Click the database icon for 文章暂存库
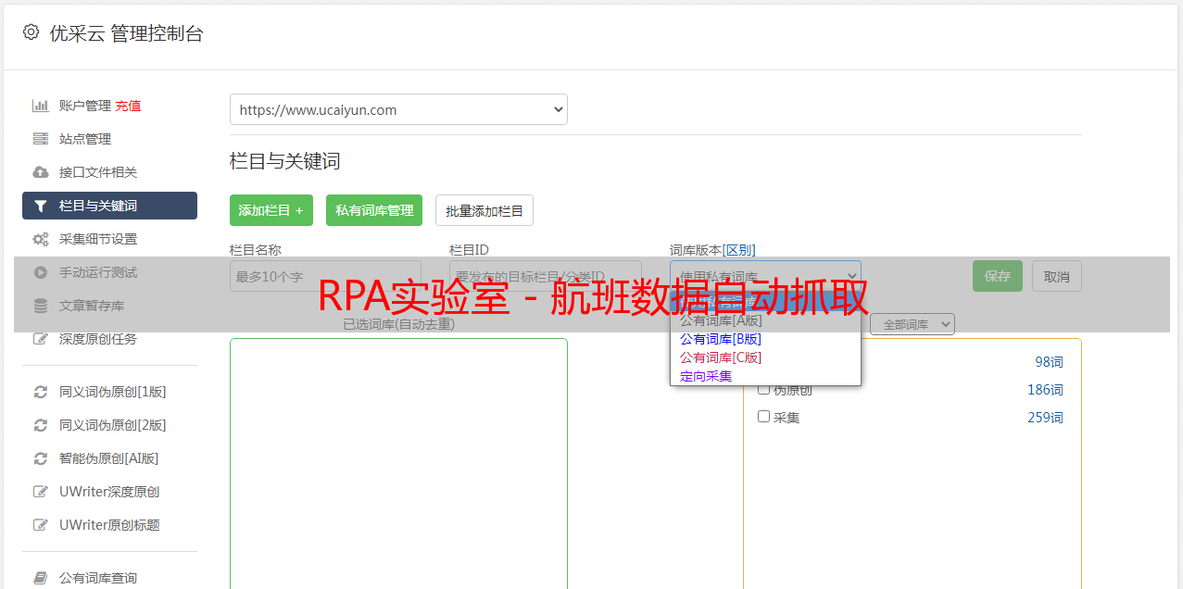 coord(41,306)
